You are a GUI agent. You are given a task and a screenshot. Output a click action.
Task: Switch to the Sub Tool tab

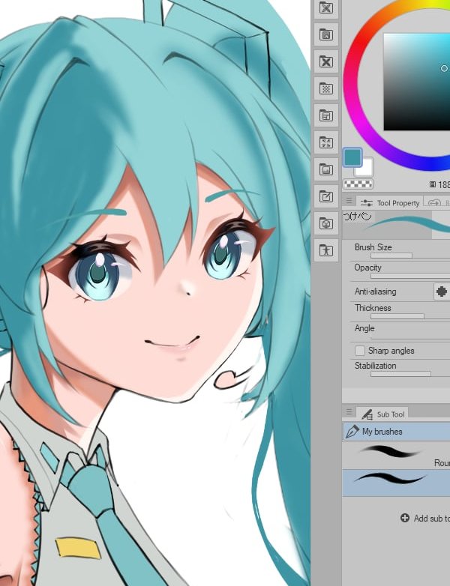point(382,414)
